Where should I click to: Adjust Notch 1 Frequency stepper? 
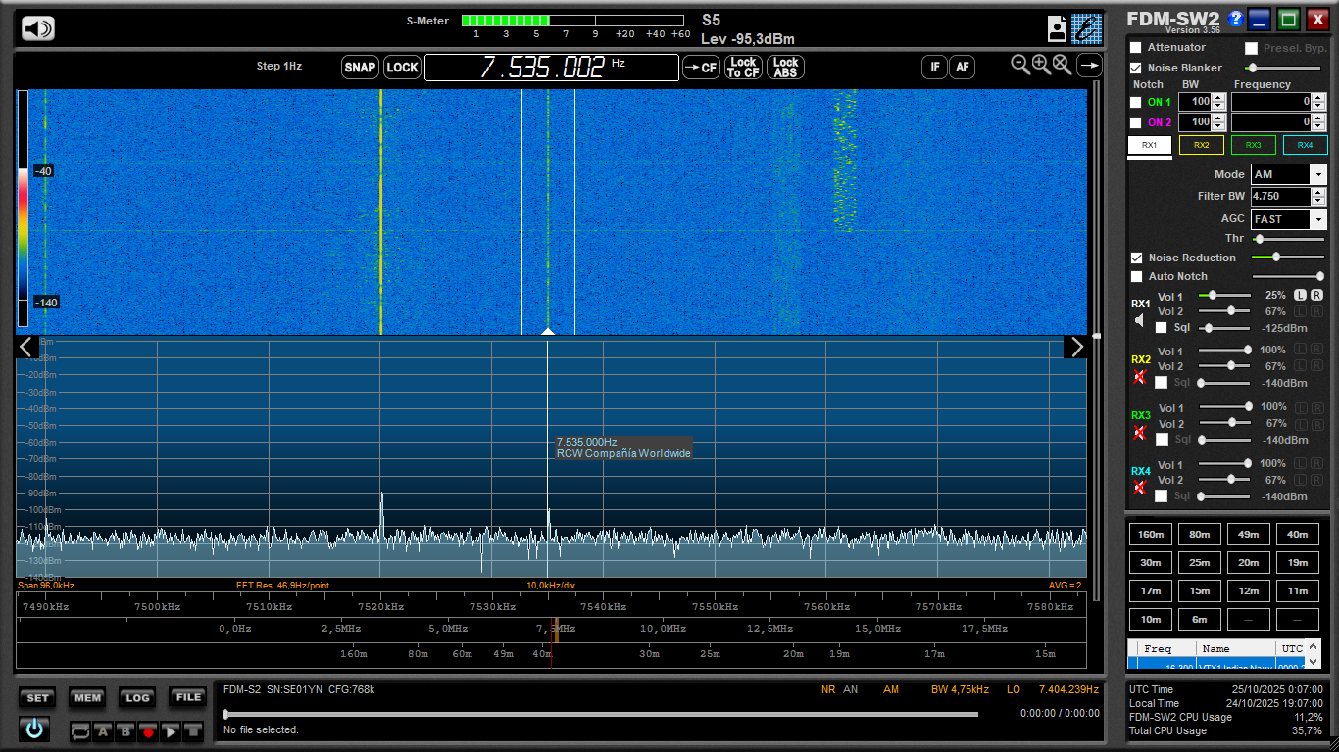(1318, 101)
